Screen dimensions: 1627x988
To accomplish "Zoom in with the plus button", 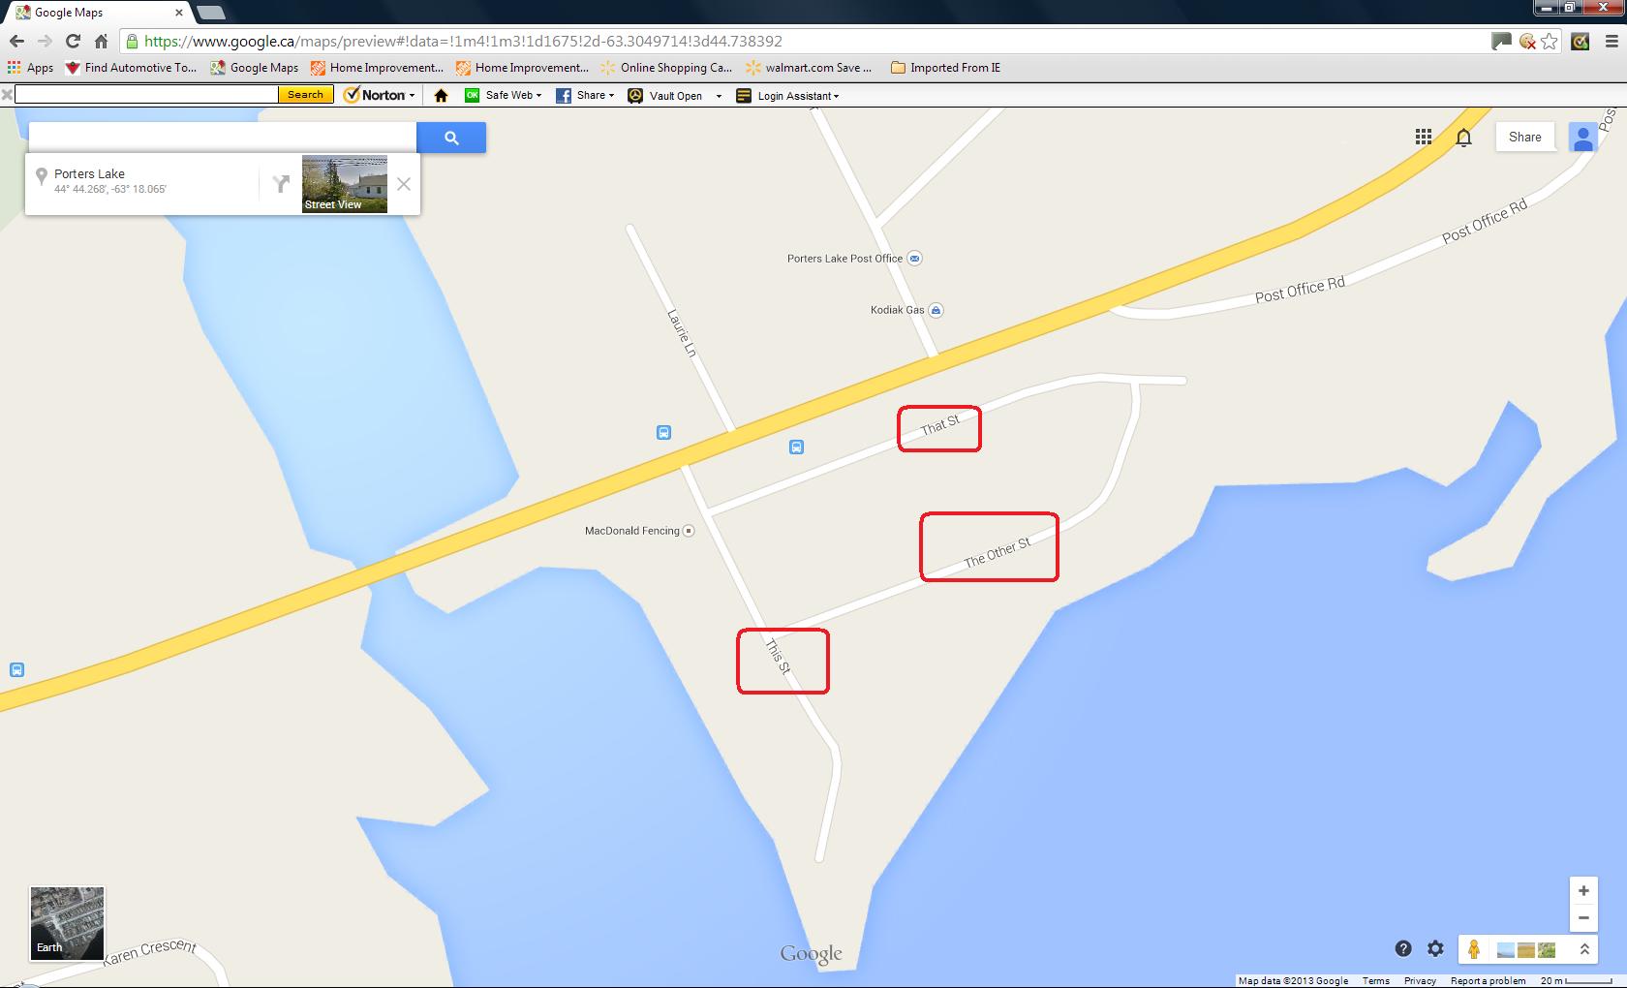I will (x=1583, y=891).
